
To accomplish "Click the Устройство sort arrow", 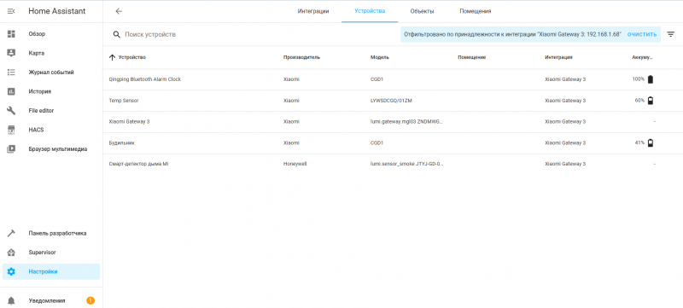I will [113, 57].
